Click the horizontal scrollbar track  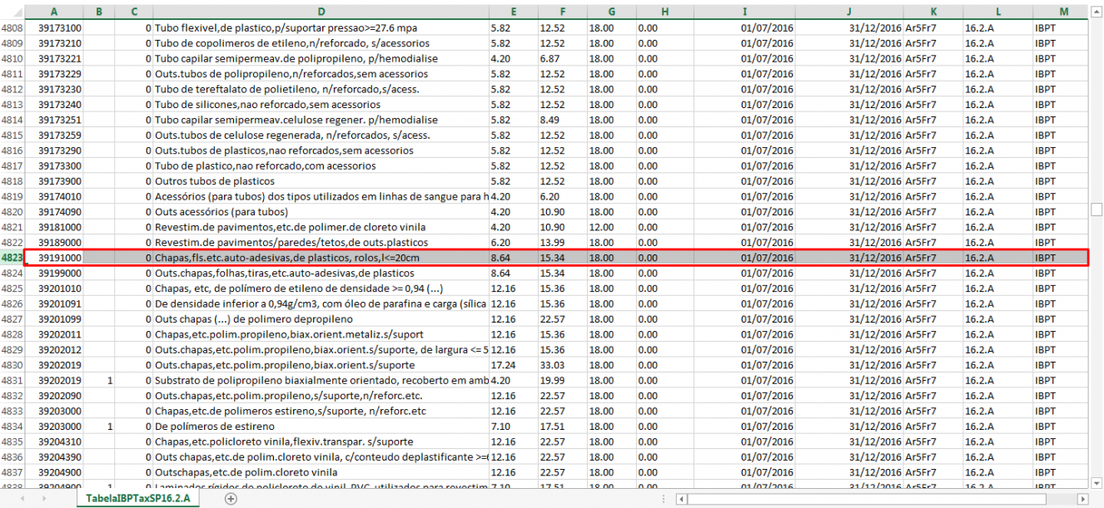883,499
